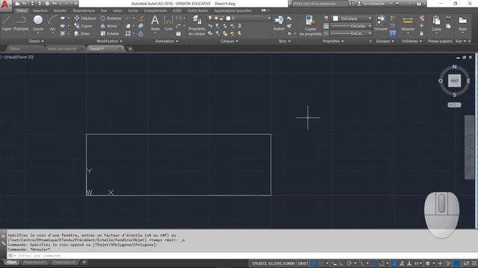Open the Vue ribbon tab
Viewport: 478px width, 268px height.
coord(104,10)
